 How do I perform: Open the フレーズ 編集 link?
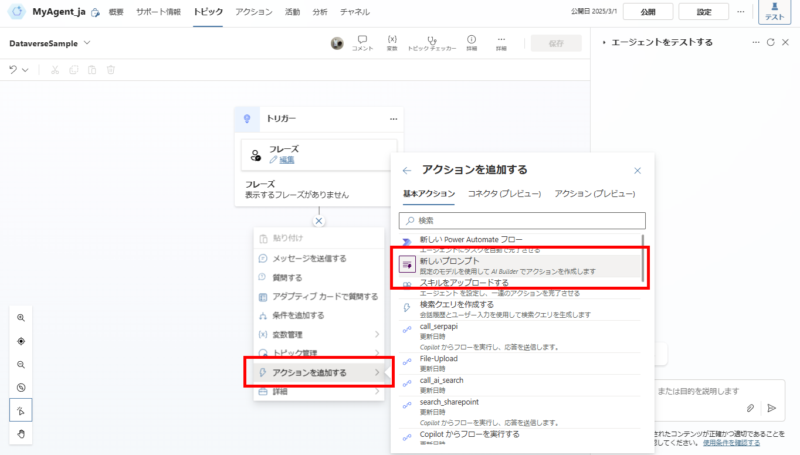coord(287,159)
